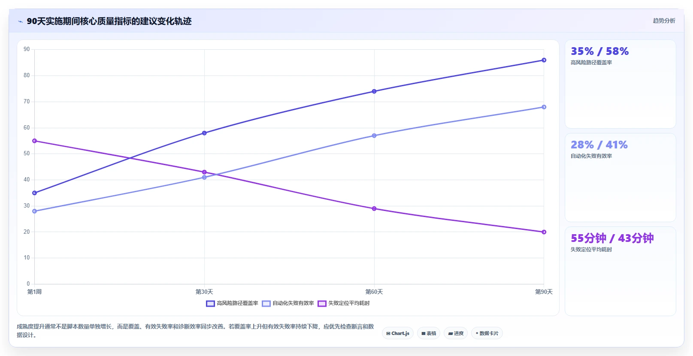Image resolution: width=693 pixels, height=356 pixels.
Task: Toggle the 高风险路径覆盖率 legend item under the chart
Action: click(x=232, y=303)
